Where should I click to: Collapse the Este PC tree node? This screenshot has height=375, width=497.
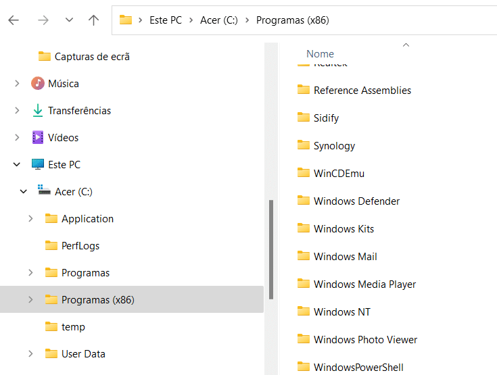(x=17, y=165)
